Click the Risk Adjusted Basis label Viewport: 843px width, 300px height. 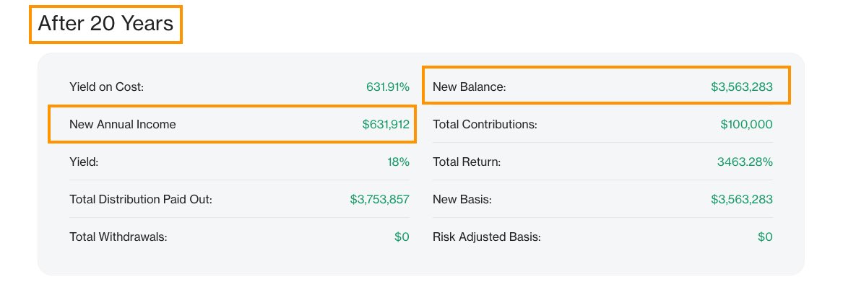(486, 237)
